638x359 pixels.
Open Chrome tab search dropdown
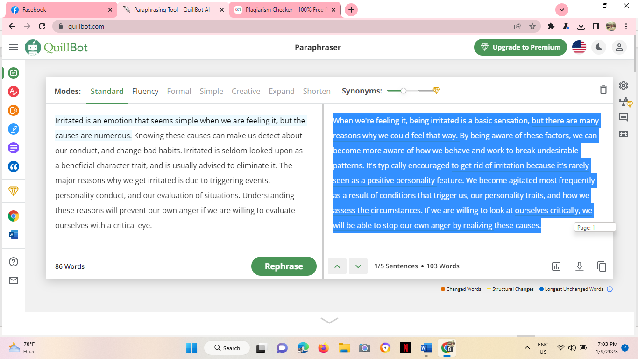(561, 10)
